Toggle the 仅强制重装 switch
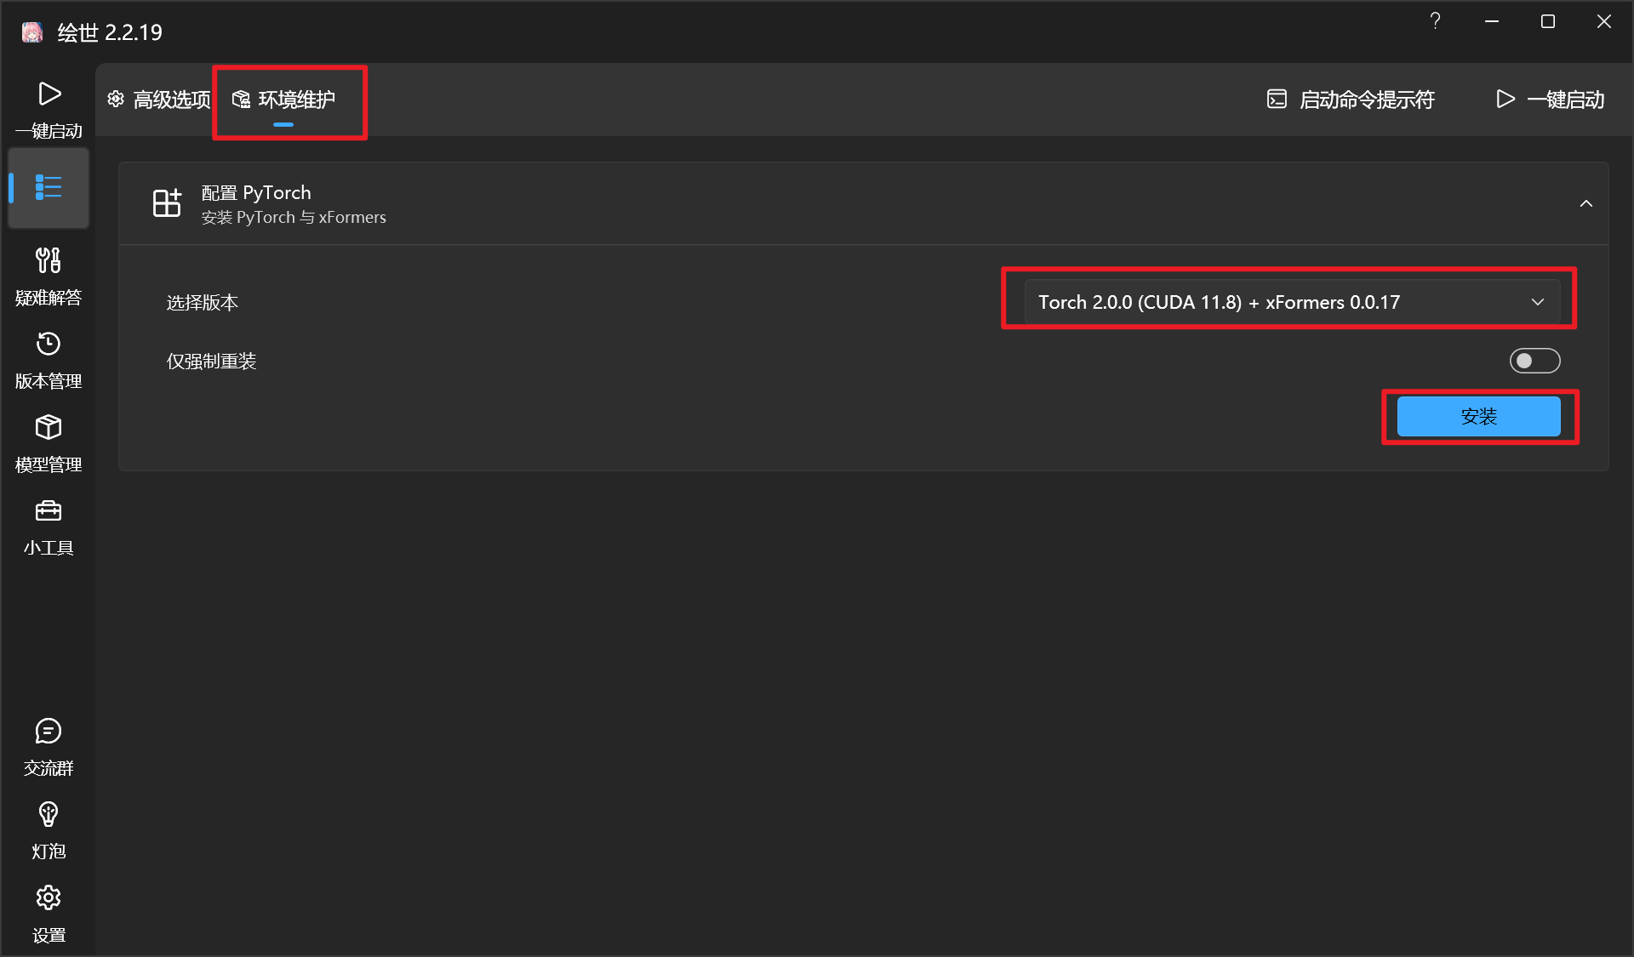Image resolution: width=1634 pixels, height=957 pixels. pos(1534,361)
